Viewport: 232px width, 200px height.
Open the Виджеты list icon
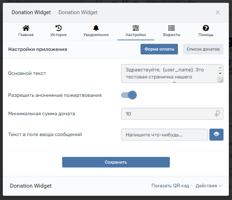point(172,28)
